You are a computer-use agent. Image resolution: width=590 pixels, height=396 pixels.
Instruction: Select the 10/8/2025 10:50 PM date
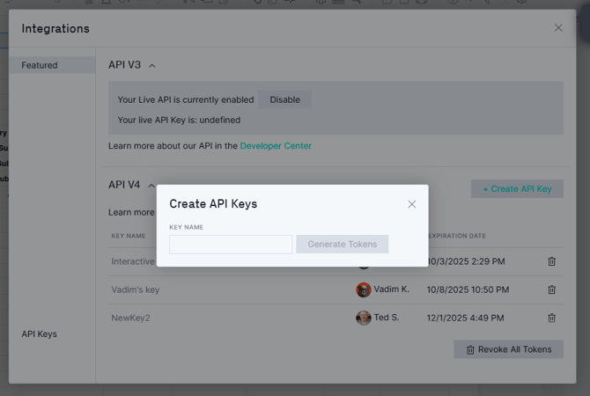point(468,290)
